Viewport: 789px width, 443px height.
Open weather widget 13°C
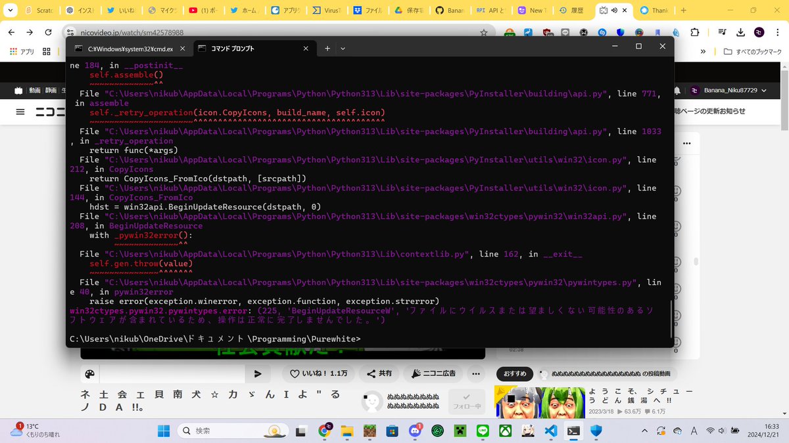click(x=36, y=431)
